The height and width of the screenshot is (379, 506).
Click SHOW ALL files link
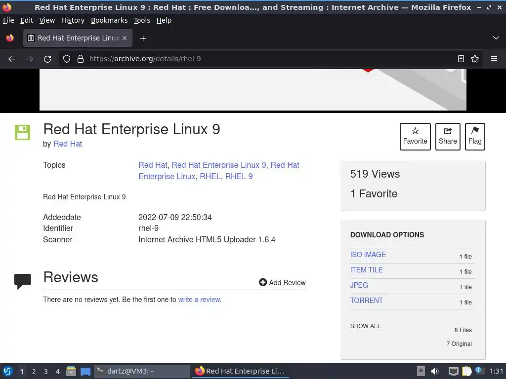(365, 326)
